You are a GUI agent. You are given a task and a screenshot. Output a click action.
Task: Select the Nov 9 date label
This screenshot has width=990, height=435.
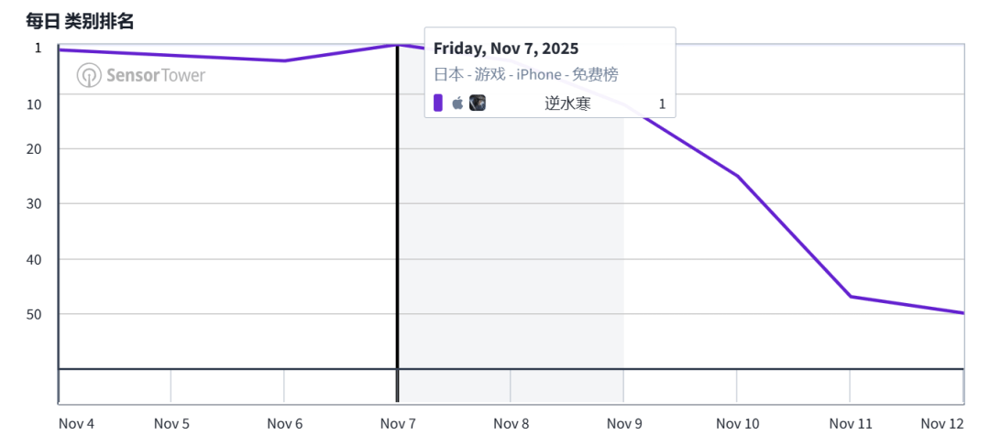(624, 423)
